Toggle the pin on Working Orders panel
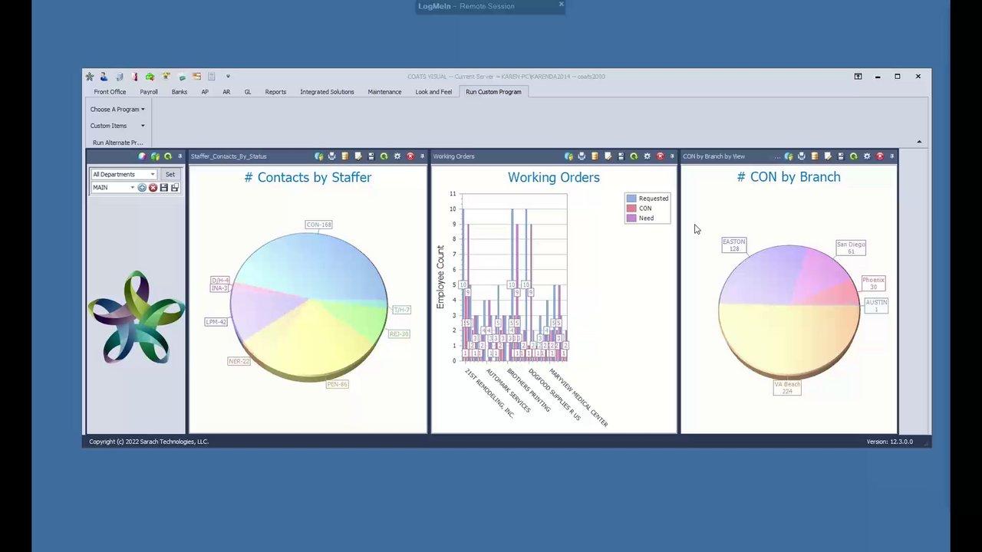 672,156
